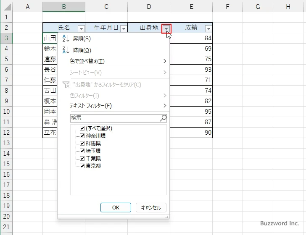Viewport: 306px width, 235px height.
Task: Click into the 検索 filter search field
Action: point(114,118)
